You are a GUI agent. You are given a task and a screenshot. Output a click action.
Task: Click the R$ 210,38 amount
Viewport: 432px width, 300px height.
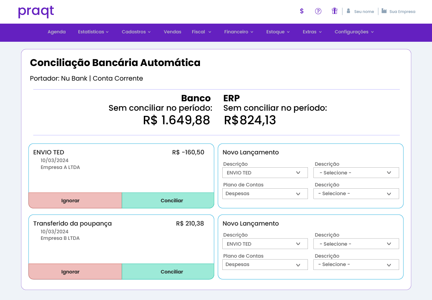pos(190,224)
